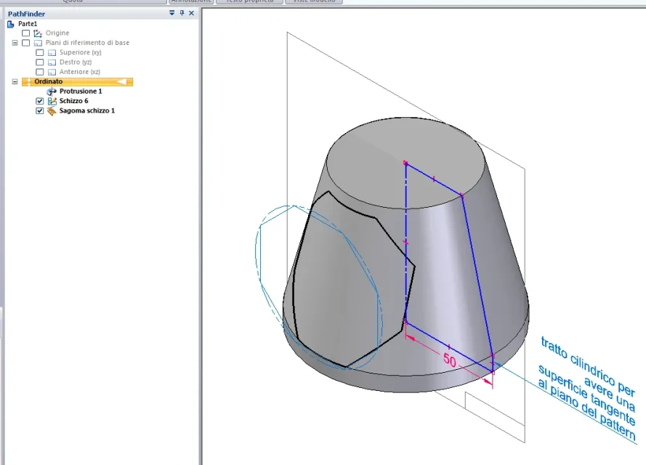Viewport: 646px width, 465px height.
Task: Toggle the Origine visibility checkbox
Action: 26,33
